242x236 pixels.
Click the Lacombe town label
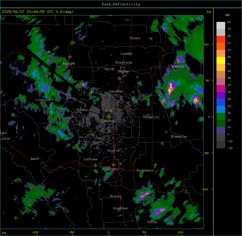pyautogui.click(x=126, y=54)
